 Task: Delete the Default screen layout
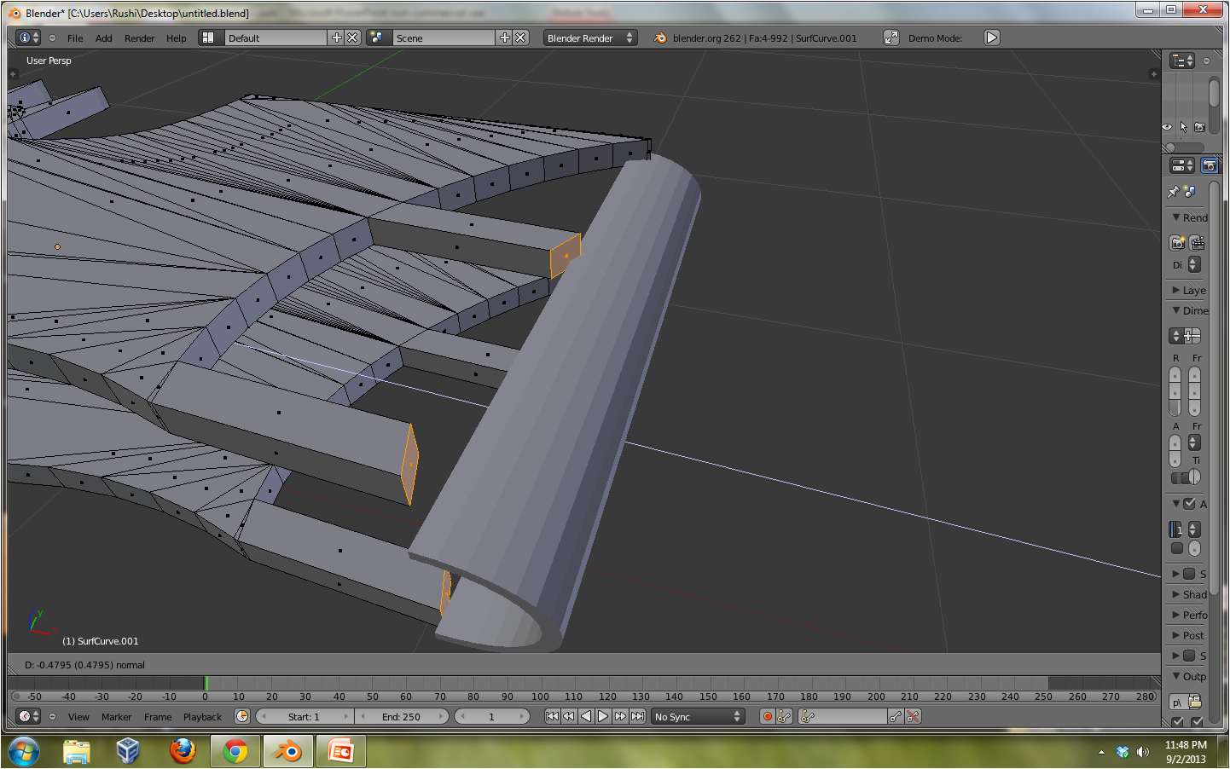(x=352, y=38)
